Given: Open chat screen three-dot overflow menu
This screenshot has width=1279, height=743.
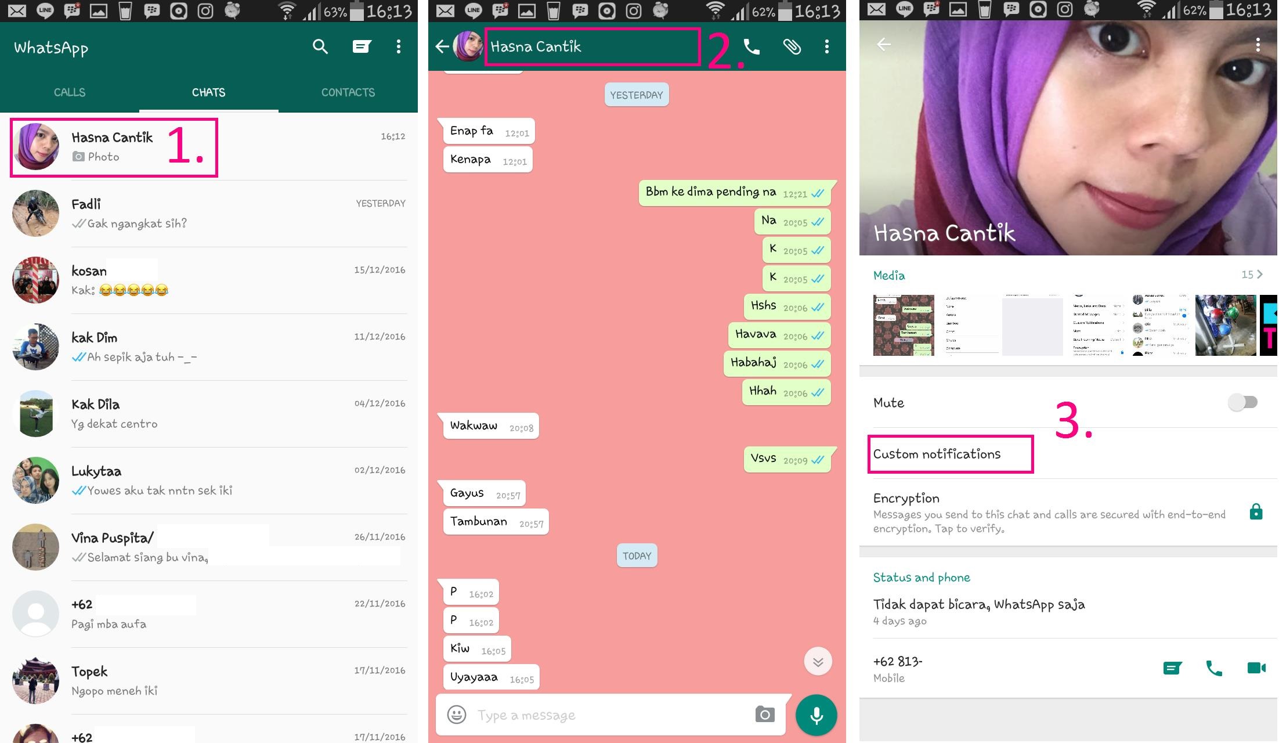Looking at the screenshot, I should click(x=826, y=46).
